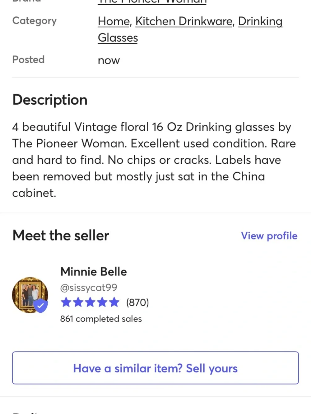The image size is (311, 414).
Task: Click Have a similar item? Sell yours
Action: pyautogui.click(x=155, y=368)
